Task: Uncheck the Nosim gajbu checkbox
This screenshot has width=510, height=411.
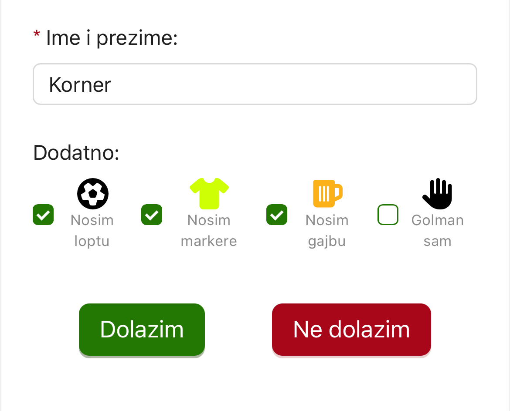Action: (277, 215)
